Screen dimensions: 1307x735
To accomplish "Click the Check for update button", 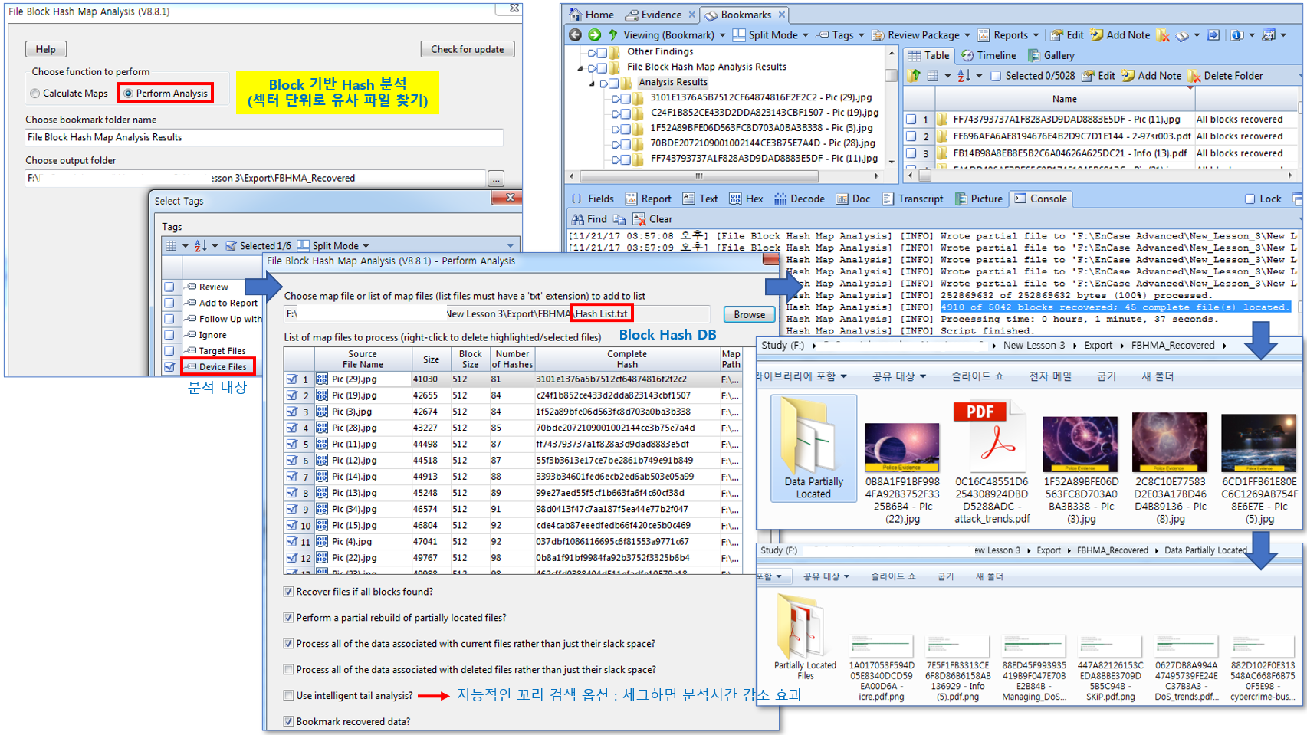I will [x=468, y=49].
